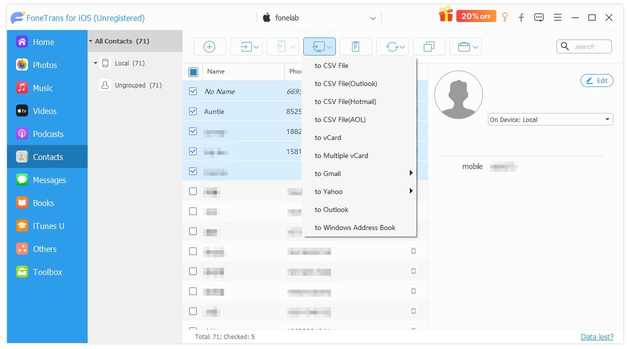Uncheck the Auntie contact checkbox

(x=193, y=111)
